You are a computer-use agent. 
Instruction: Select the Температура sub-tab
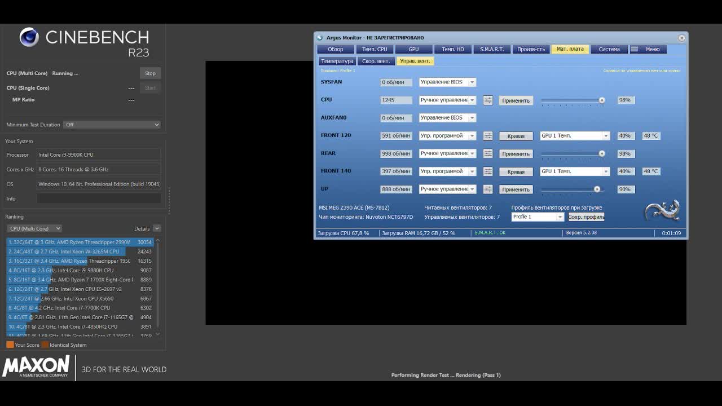[x=337, y=61]
